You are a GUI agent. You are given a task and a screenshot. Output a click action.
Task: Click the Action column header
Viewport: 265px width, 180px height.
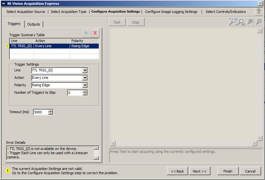[x=52, y=41]
